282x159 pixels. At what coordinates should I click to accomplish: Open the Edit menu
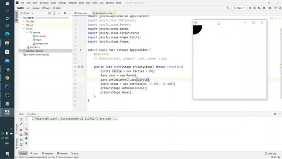point(28,3)
